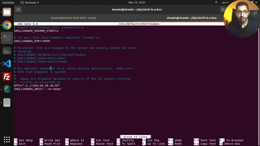Click the SHELLINABOX_PORT=9999 line
This screenshot has height=146, width=260.
[32, 41]
